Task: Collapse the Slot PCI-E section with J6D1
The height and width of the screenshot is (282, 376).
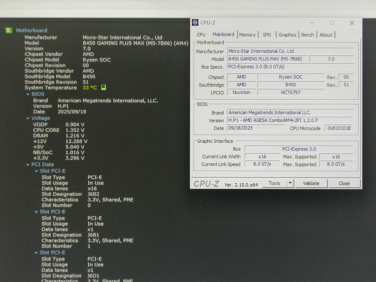Action: 36,253
